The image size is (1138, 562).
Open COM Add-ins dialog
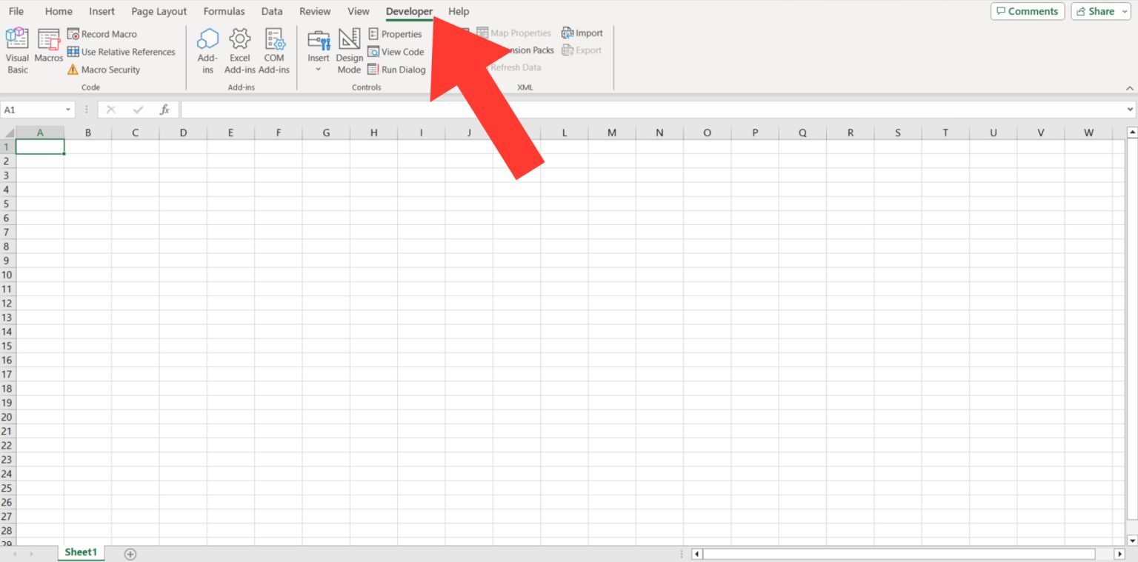pyautogui.click(x=274, y=50)
